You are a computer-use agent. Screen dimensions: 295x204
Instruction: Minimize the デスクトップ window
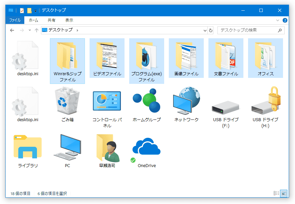[x=243, y=10]
